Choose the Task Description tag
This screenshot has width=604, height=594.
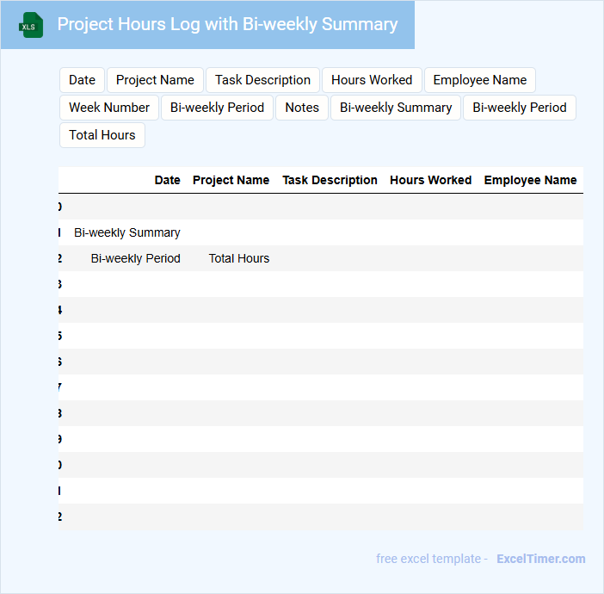coord(262,80)
